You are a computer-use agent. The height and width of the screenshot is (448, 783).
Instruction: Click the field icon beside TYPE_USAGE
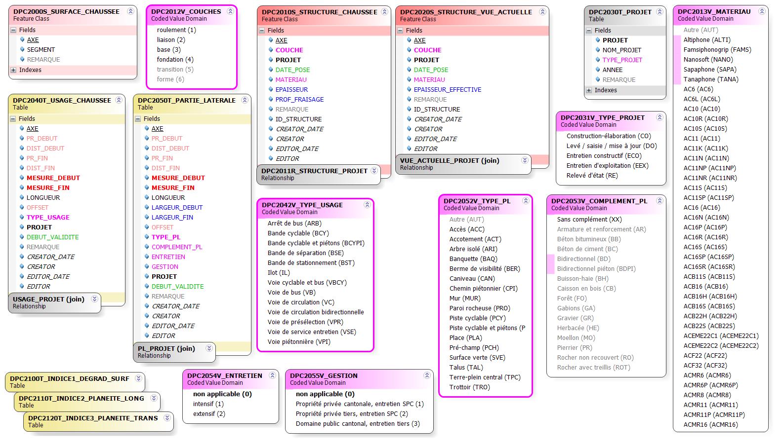tap(22, 217)
